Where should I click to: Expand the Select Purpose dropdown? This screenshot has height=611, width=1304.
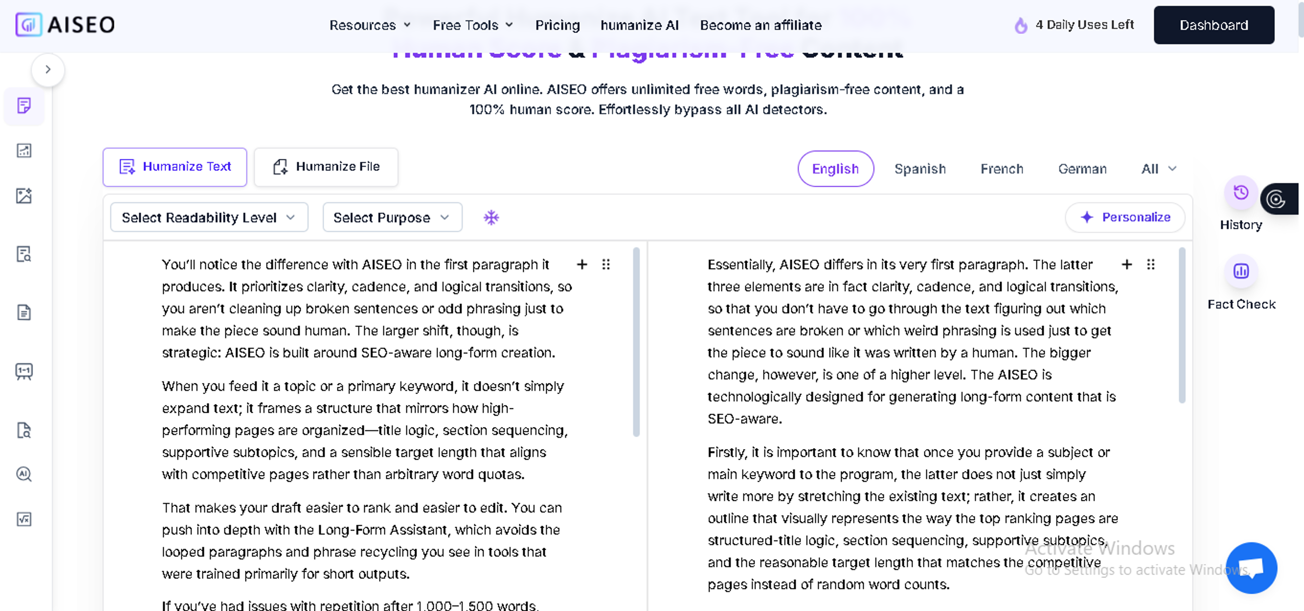point(392,217)
